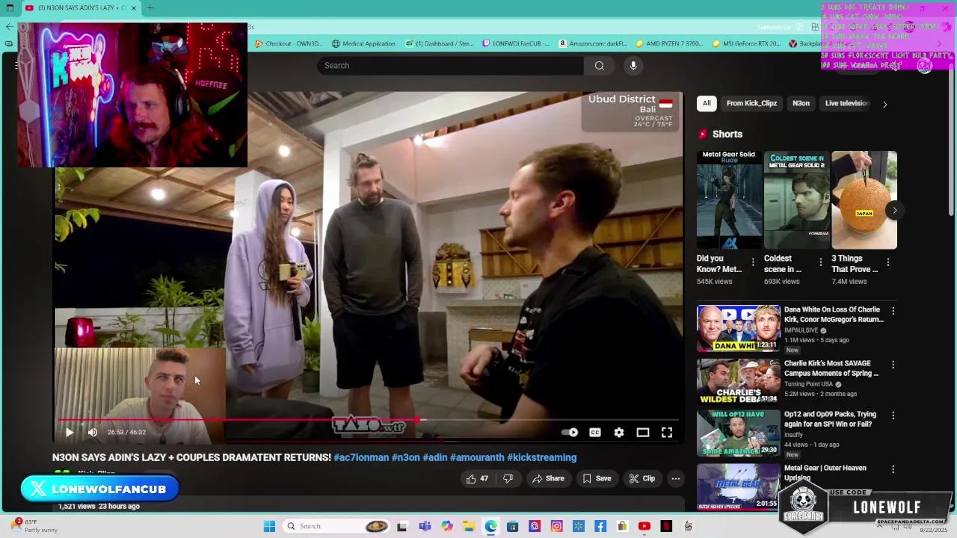Open the player settings gear
This screenshot has width=957, height=538.
click(x=619, y=432)
